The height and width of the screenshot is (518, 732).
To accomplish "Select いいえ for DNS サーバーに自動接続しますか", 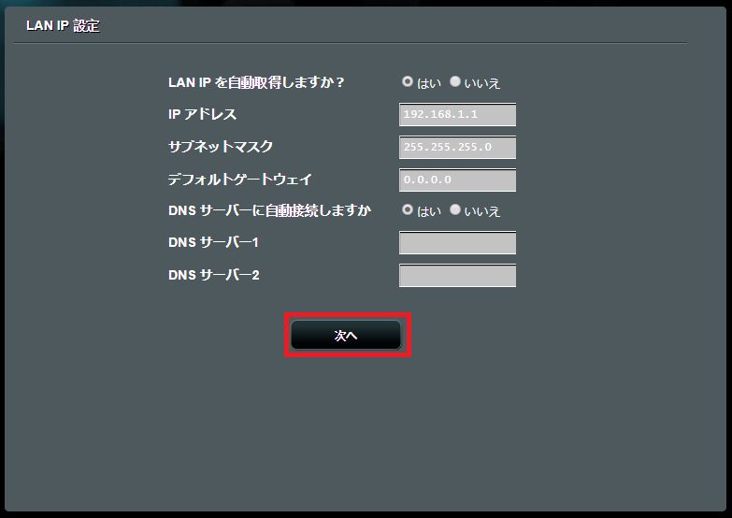I will (455, 209).
